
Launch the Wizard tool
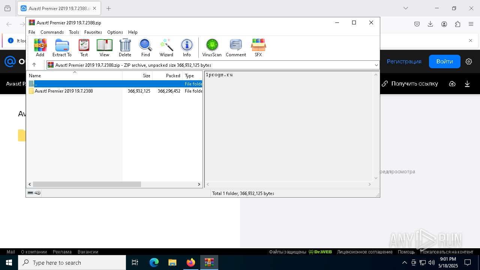166,48
